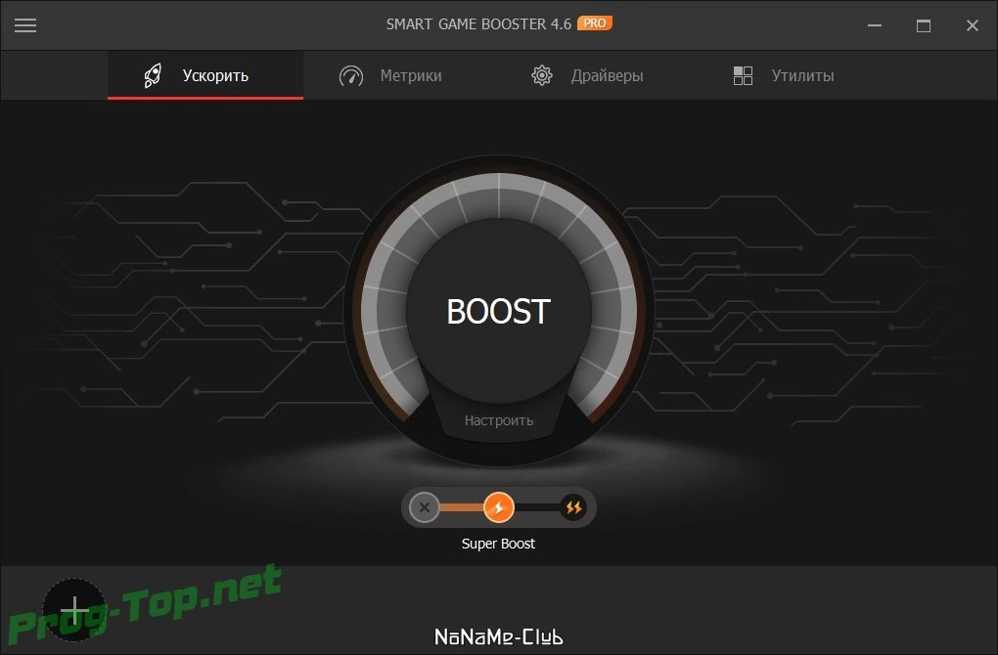This screenshot has width=998, height=655.
Task: Maximize the Smart Game Booster window
Action: [x=924, y=25]
